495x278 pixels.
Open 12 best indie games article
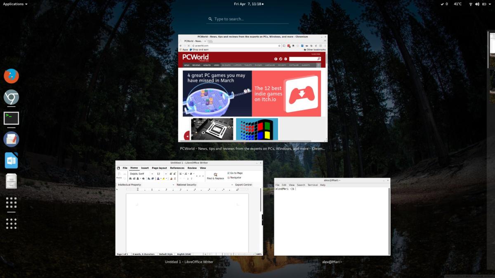click(x=286, y=93)
